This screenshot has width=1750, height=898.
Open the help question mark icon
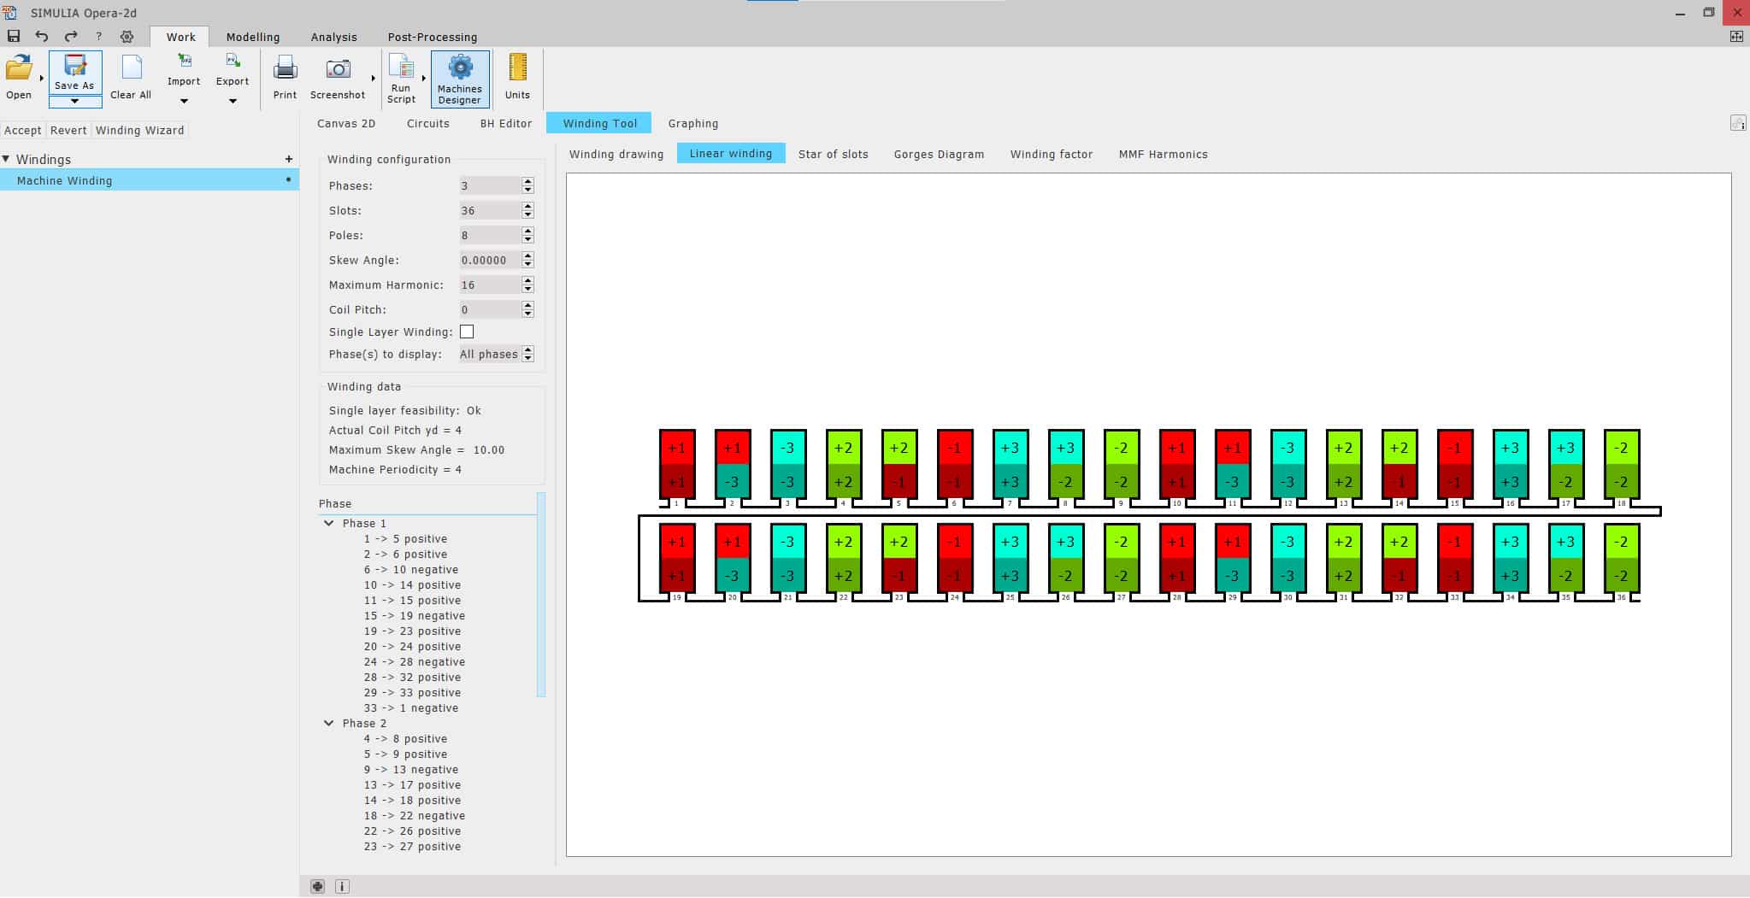tap(99, 36)
